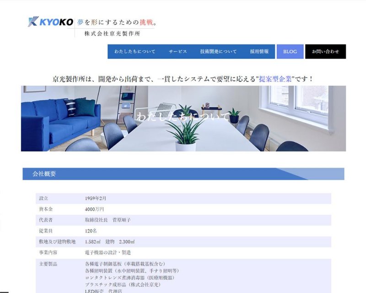
Task: Click the KYOKO logo text
Action: (x=56, y=22)
